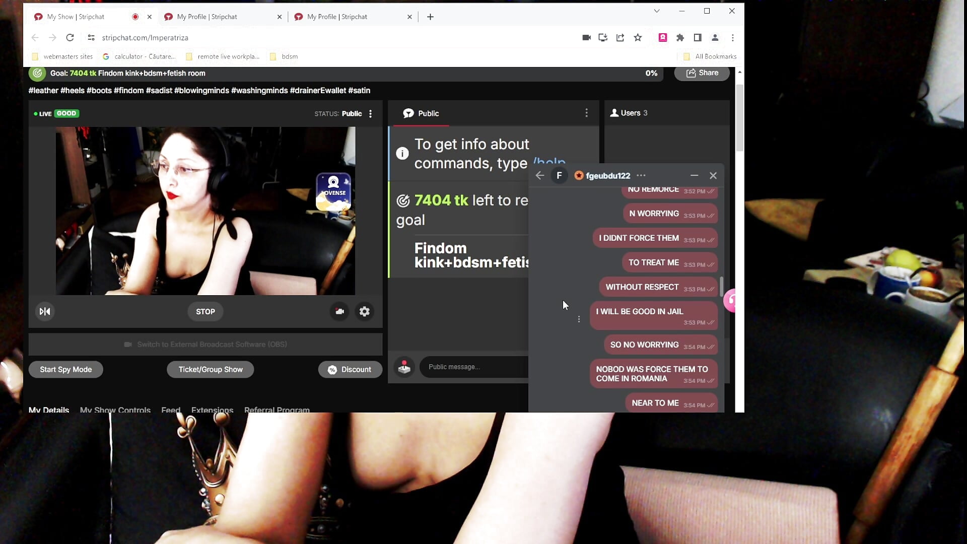Open the My Show Controls tab
Image resolution: width=967 pixels, height=544 pixels.
coord(115,410)
